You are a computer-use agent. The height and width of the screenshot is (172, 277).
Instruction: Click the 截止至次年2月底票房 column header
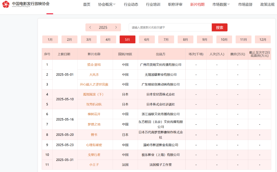pyautogui.click(x=260, y=54)
